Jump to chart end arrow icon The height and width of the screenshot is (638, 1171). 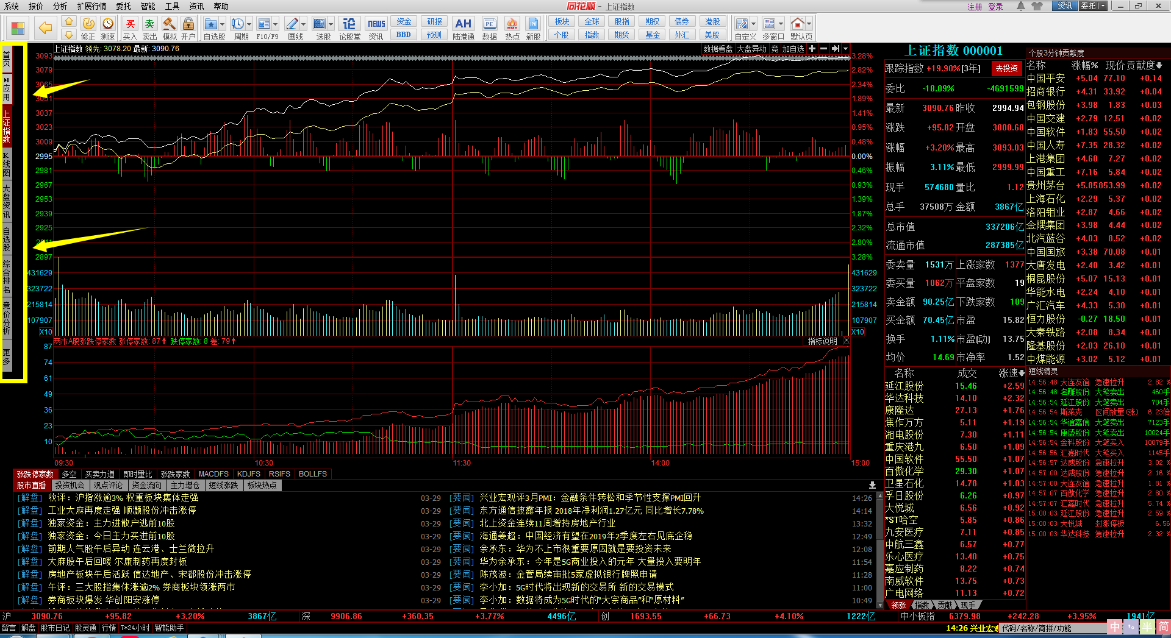coord(836,49)
